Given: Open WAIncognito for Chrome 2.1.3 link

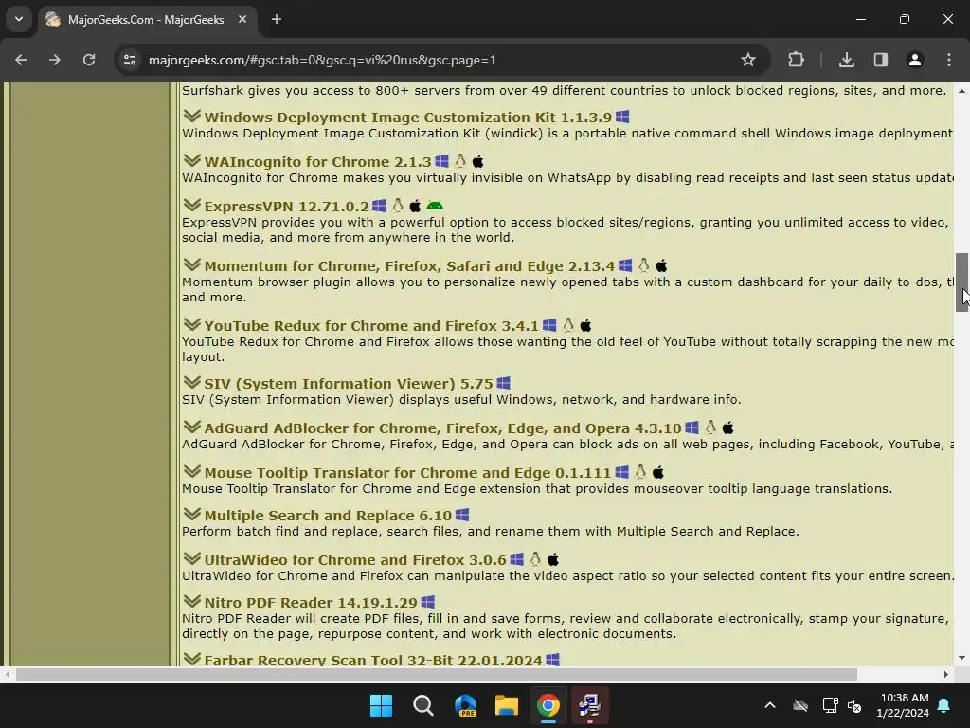Looking at the screenshot, I should (x=317, y=161).
